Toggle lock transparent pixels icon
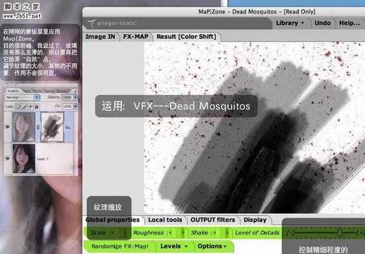This screenshot has width=365, height=254. coord(18,107)
